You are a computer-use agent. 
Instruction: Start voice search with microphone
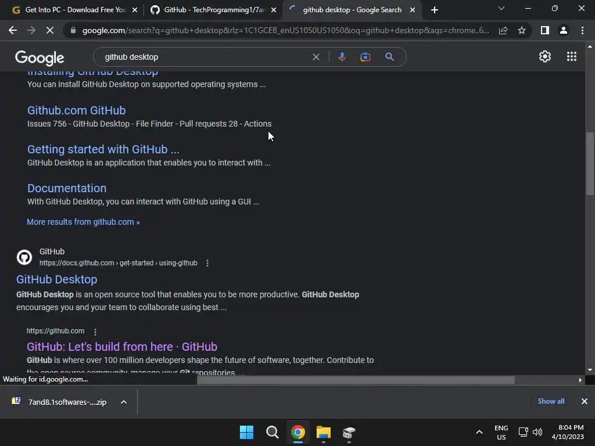click(x=342, y=57)
